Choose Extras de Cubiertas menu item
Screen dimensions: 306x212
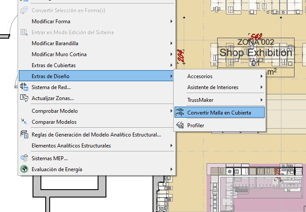[x=54, y=65]
